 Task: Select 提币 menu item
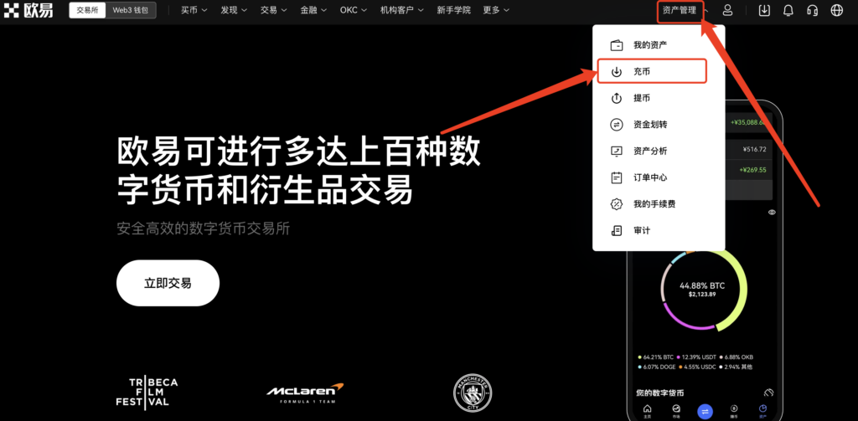click(659, 99)
